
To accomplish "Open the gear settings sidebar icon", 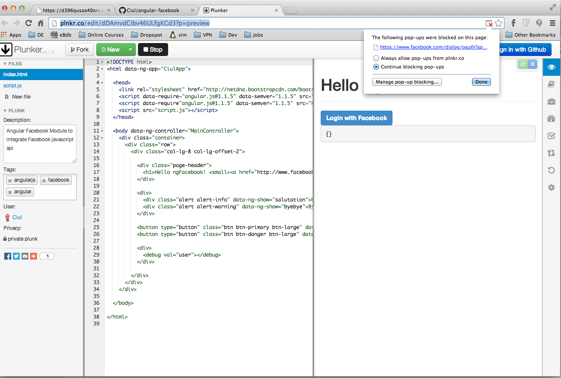I will point(552,188).
